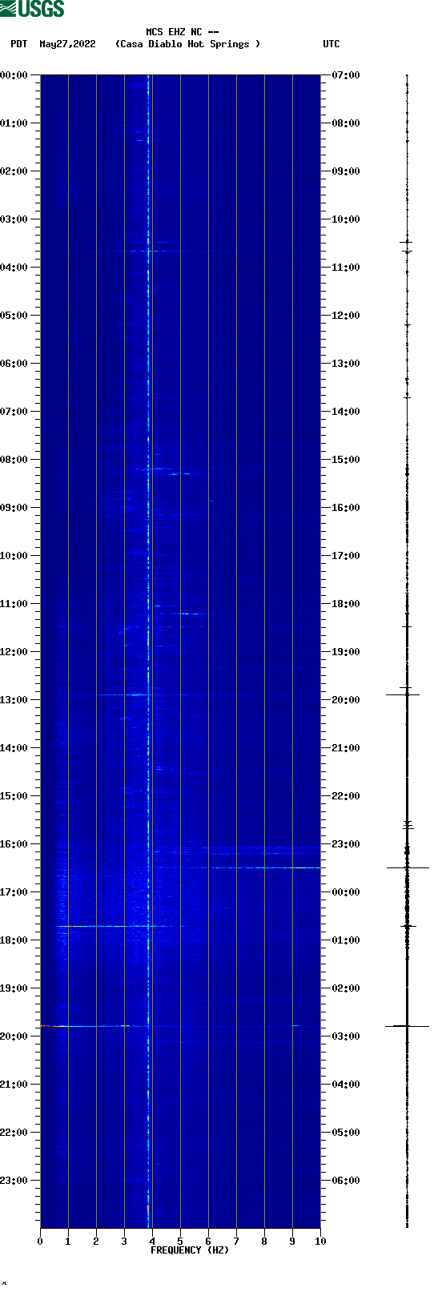Viewport: 442px width, 1292px height.
Task: Click the PDT '23:00' time label
Action: (14, 1181)
